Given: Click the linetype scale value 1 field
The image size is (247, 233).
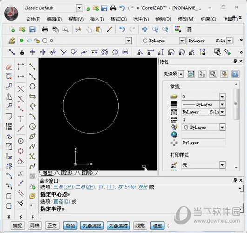Looking at the screenshot, I should click(203, 120).
